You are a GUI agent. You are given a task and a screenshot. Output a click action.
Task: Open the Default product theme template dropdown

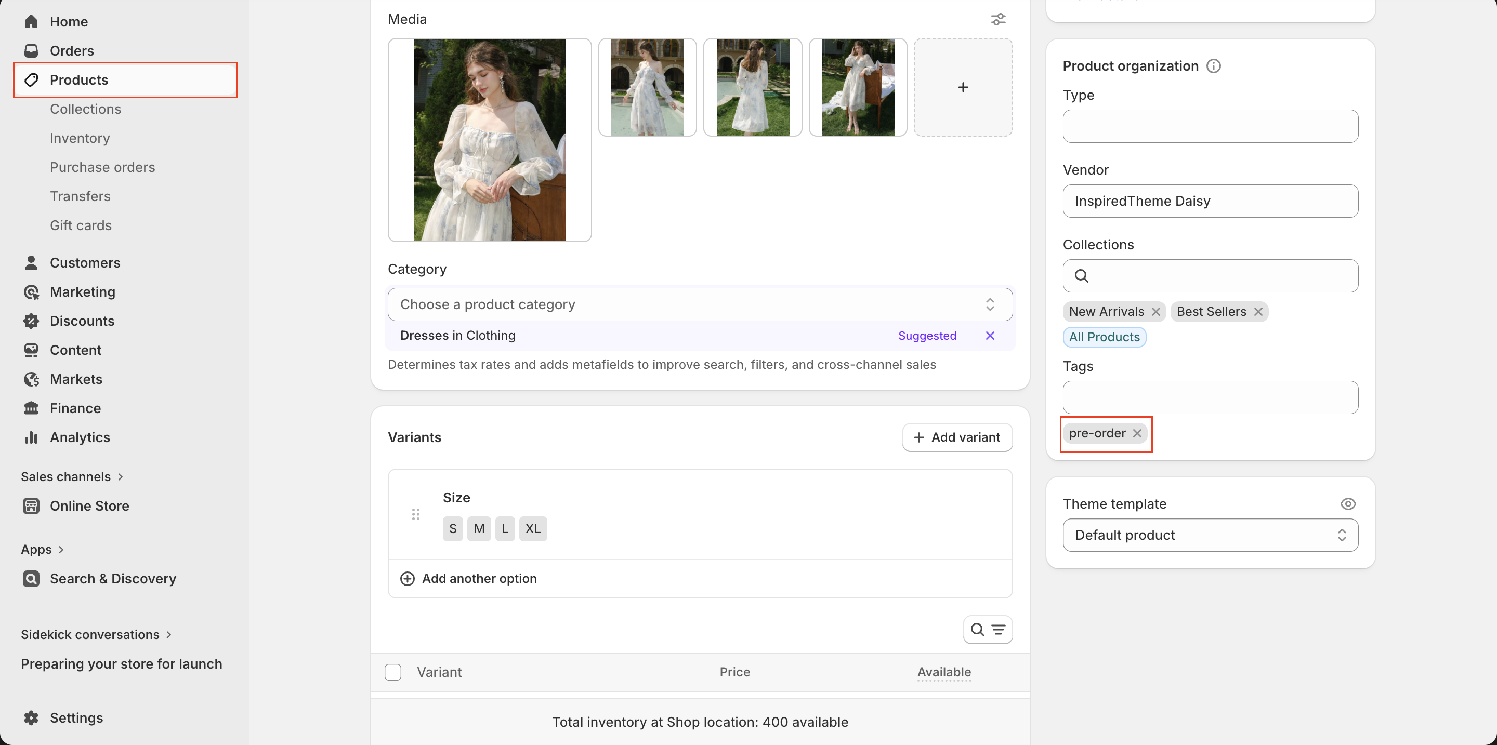1210,535
